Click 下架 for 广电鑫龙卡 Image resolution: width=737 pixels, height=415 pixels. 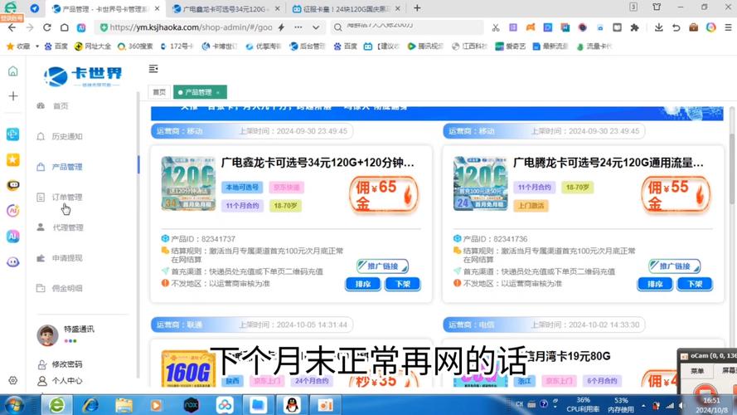(x=402, y=284)
